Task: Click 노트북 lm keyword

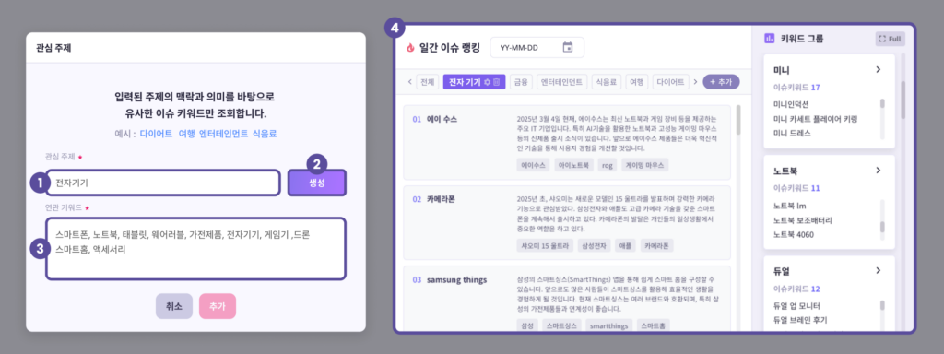Action: [x=789, y=206]
